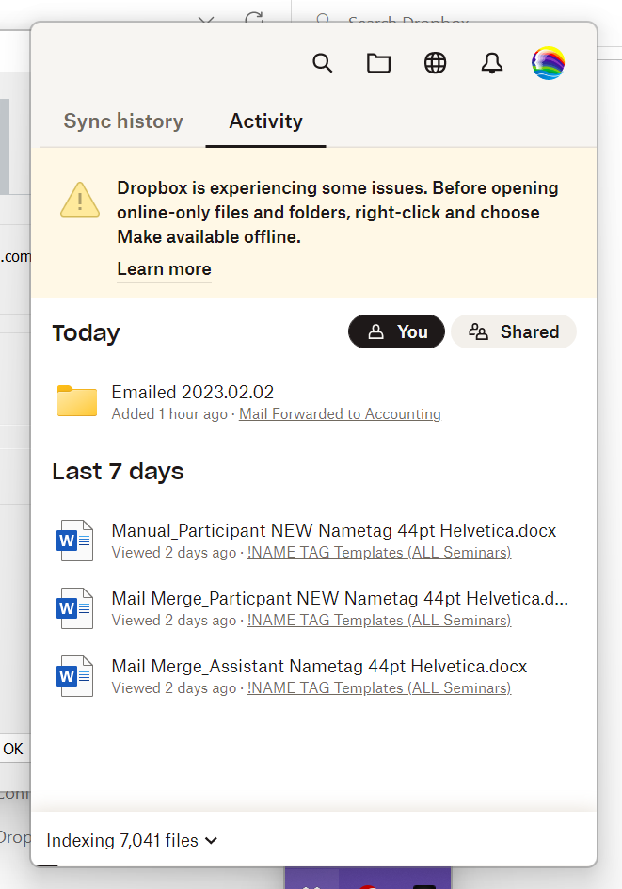Click the Word icon for Manual_Participant nametag file

(x=75, y=540)
